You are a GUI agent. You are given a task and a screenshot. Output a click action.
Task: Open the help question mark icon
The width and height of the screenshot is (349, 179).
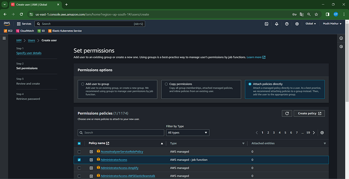(287, 24)
